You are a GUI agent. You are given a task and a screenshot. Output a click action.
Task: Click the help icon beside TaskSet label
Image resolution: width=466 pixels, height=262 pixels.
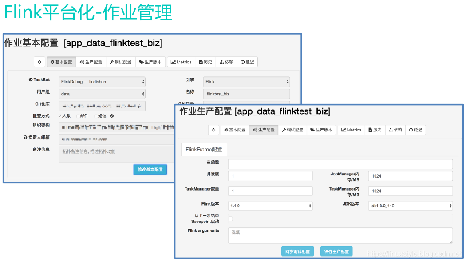click(x=31, y=79)
